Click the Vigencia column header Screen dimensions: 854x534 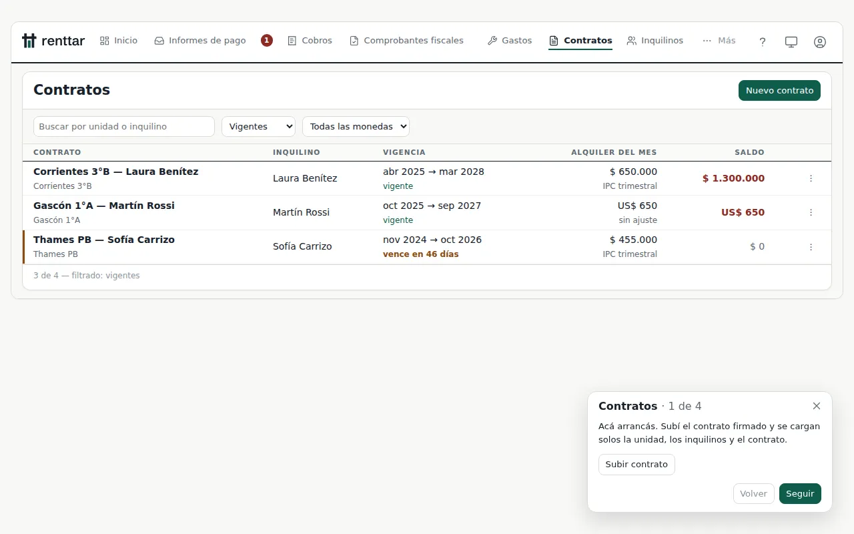tap(404, 152)
